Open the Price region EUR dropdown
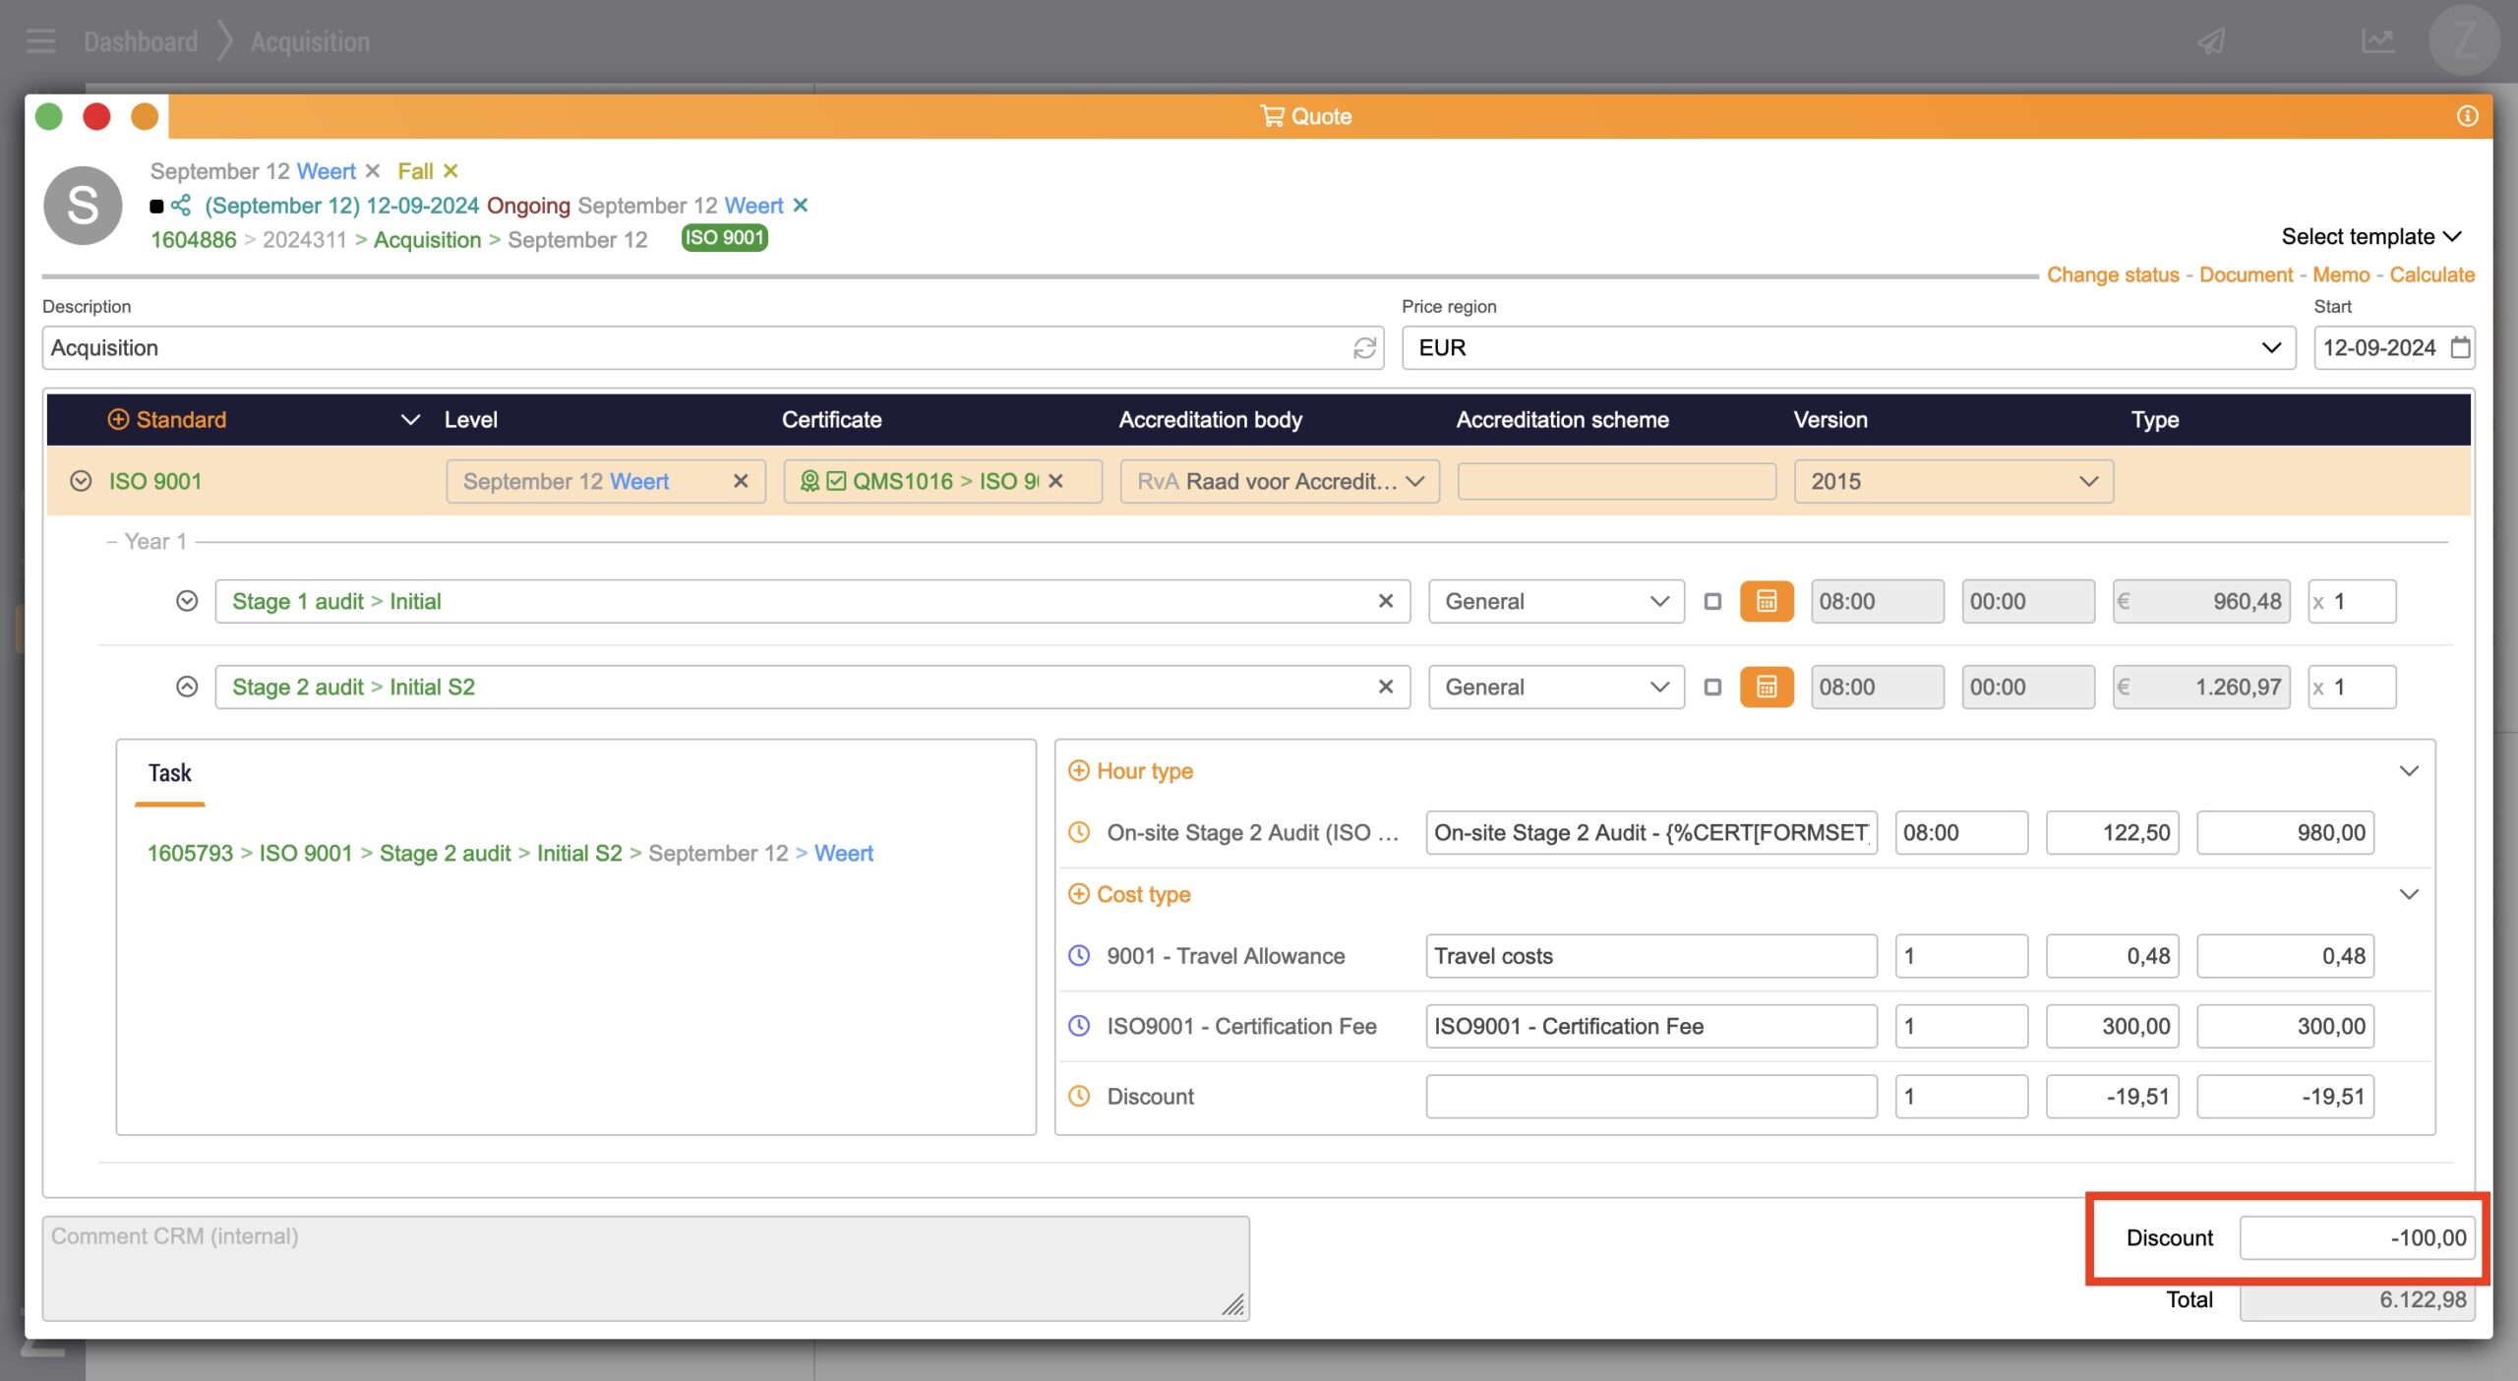This screenshot has width=2518, height=1381. 1847,348
